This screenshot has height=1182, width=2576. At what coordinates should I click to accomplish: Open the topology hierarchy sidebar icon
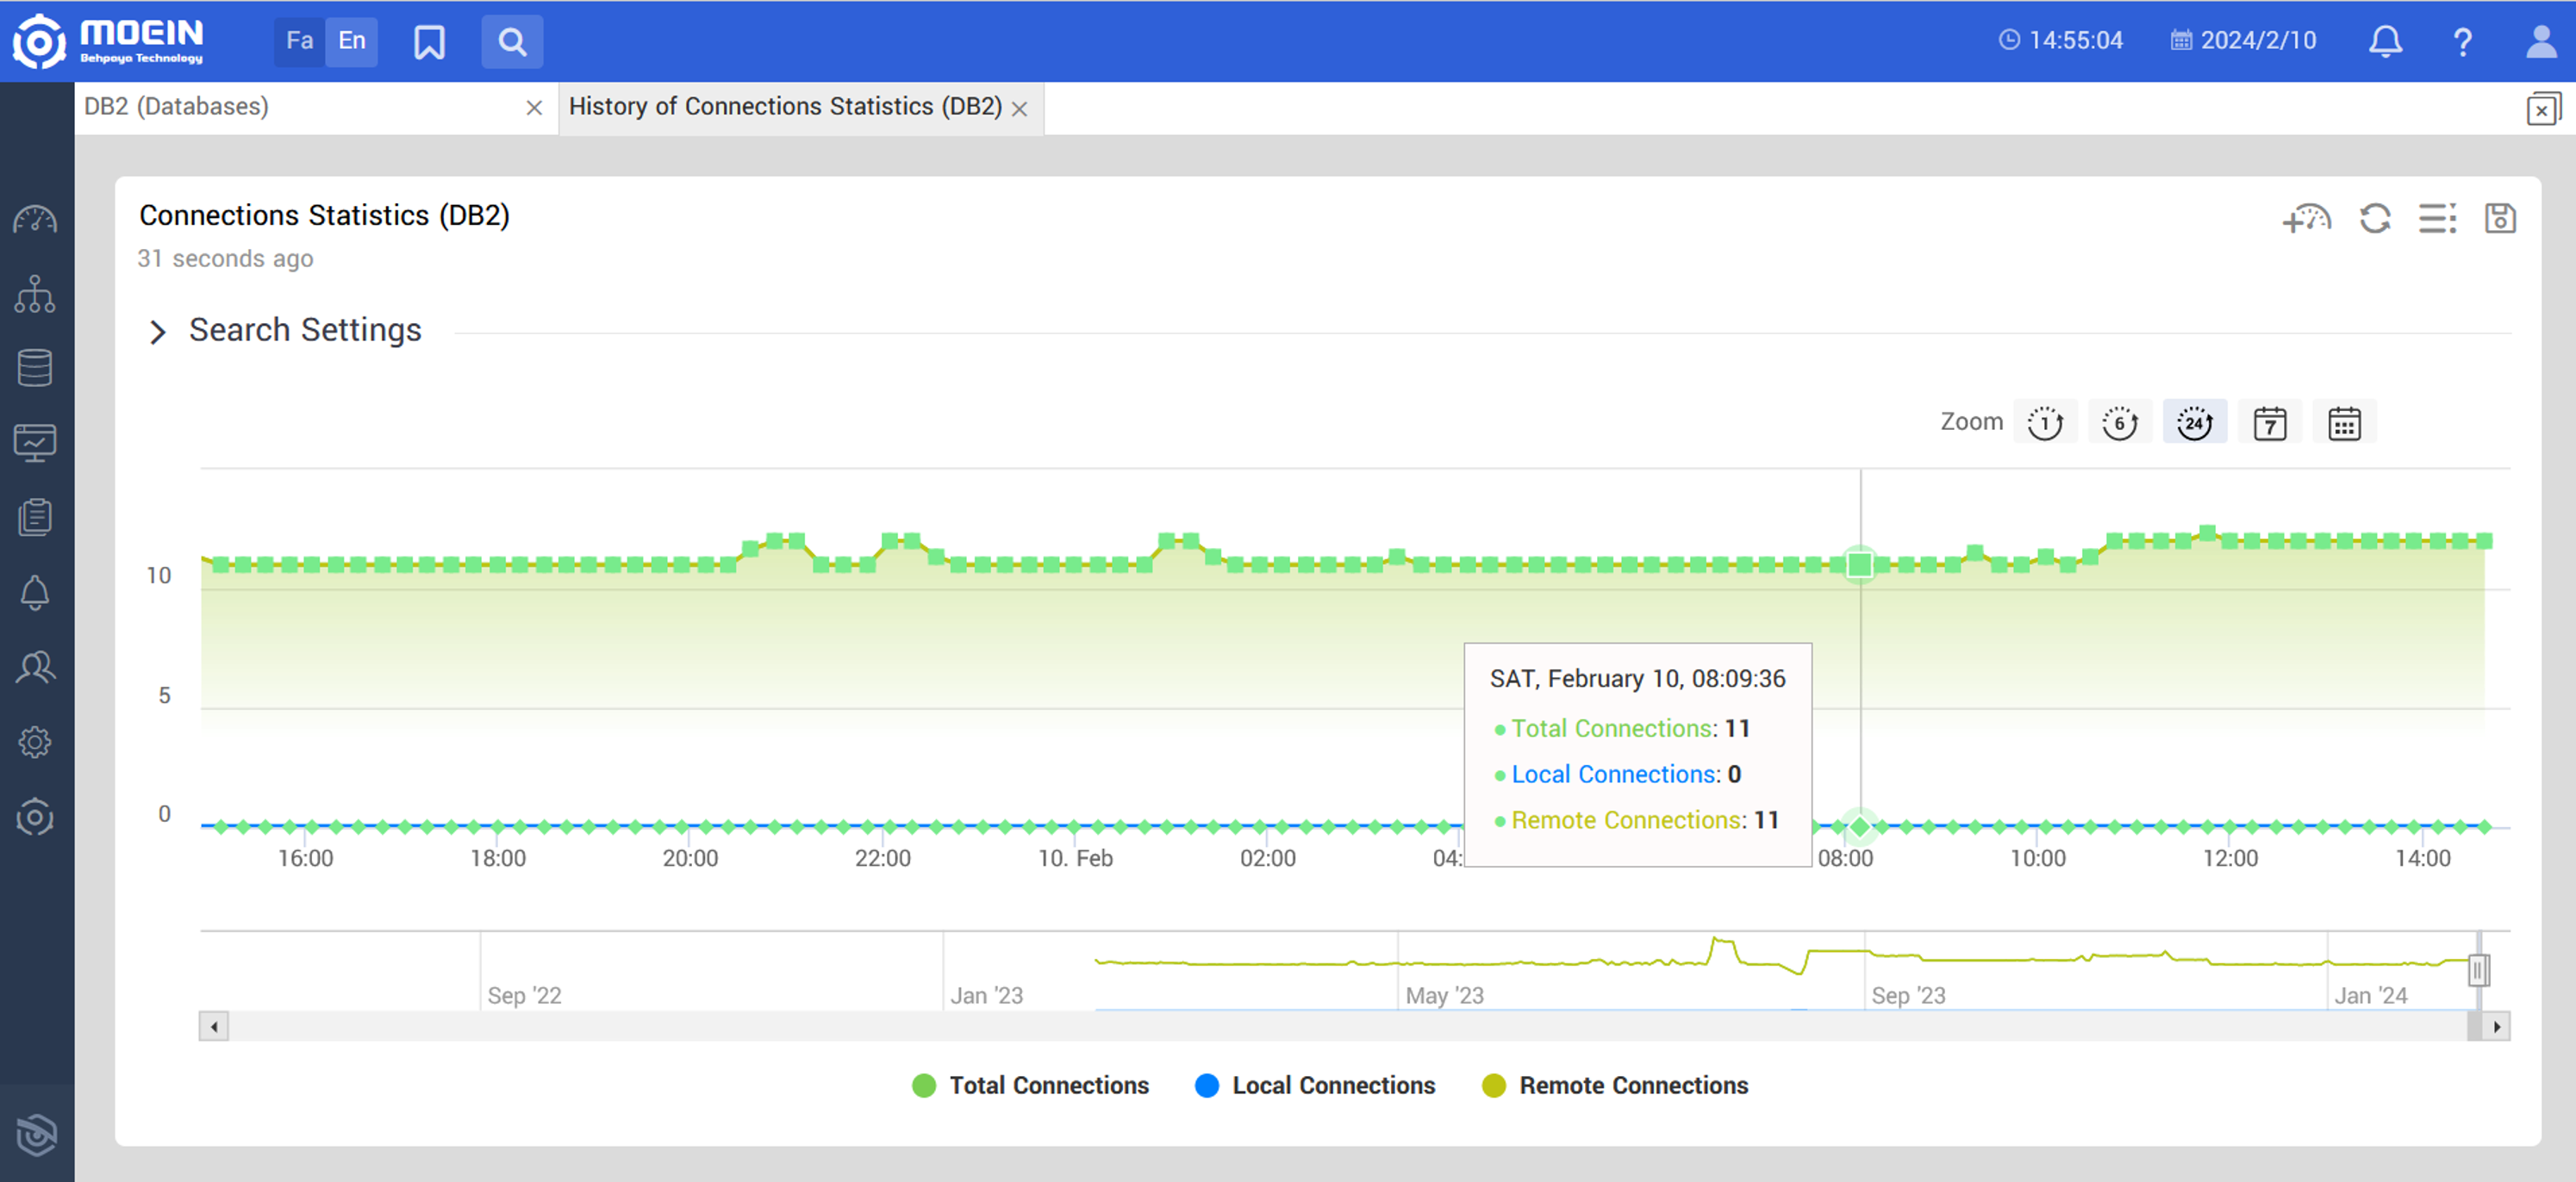35,294
